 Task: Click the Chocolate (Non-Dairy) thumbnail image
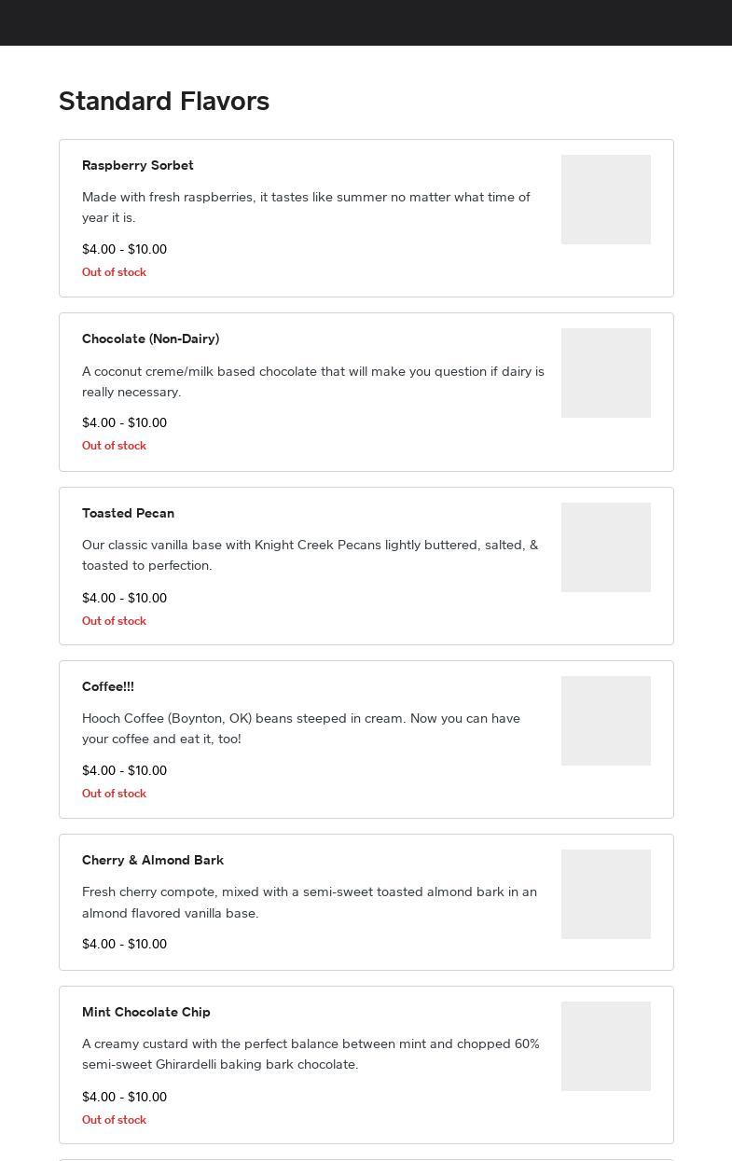pyautogui.click(x=605, y=373)
